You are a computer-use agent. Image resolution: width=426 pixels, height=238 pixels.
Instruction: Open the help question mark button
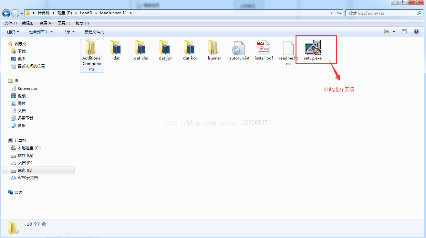coord(416,32)
